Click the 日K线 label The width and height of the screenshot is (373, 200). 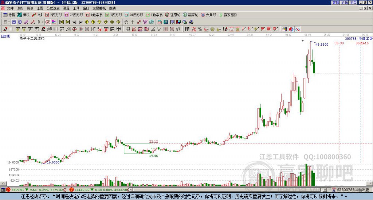point(5,36)
